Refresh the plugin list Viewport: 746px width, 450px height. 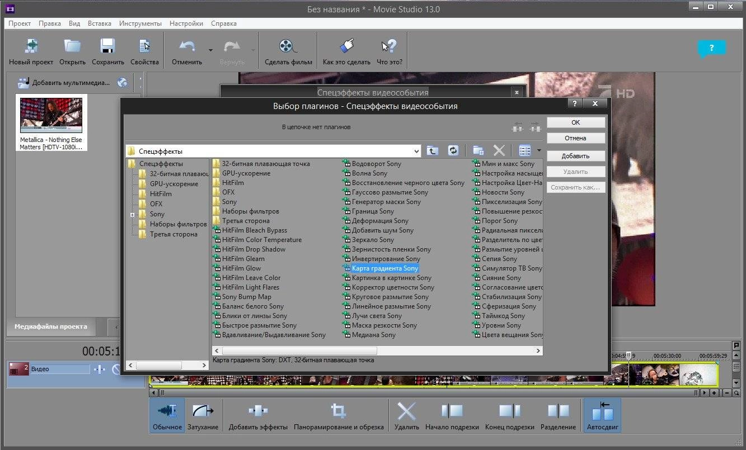[x=453, y=150]
